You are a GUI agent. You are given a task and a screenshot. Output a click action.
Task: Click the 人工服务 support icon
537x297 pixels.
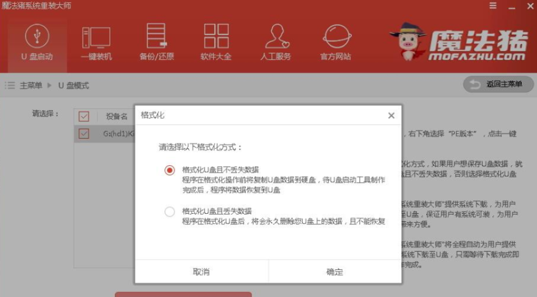pyautogui.click(x=276, y=36)
